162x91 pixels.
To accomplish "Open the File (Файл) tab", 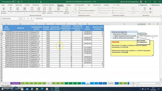I will tap(3, 5).
